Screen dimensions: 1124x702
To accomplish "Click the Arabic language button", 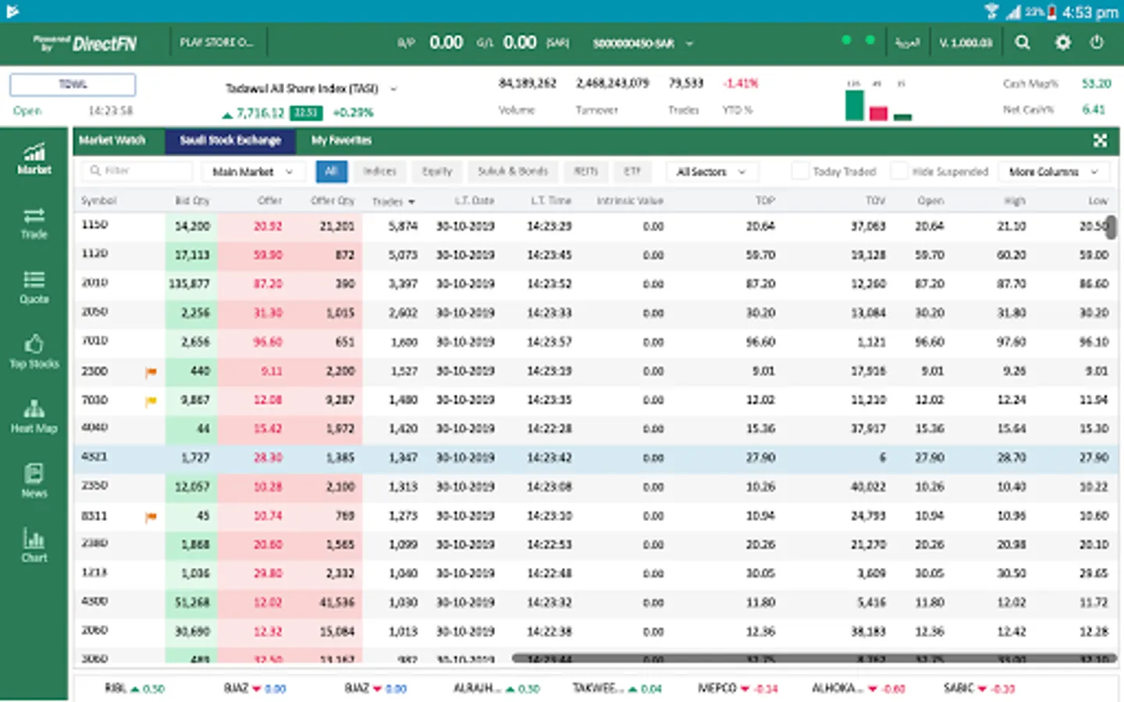I will (907, 43).
